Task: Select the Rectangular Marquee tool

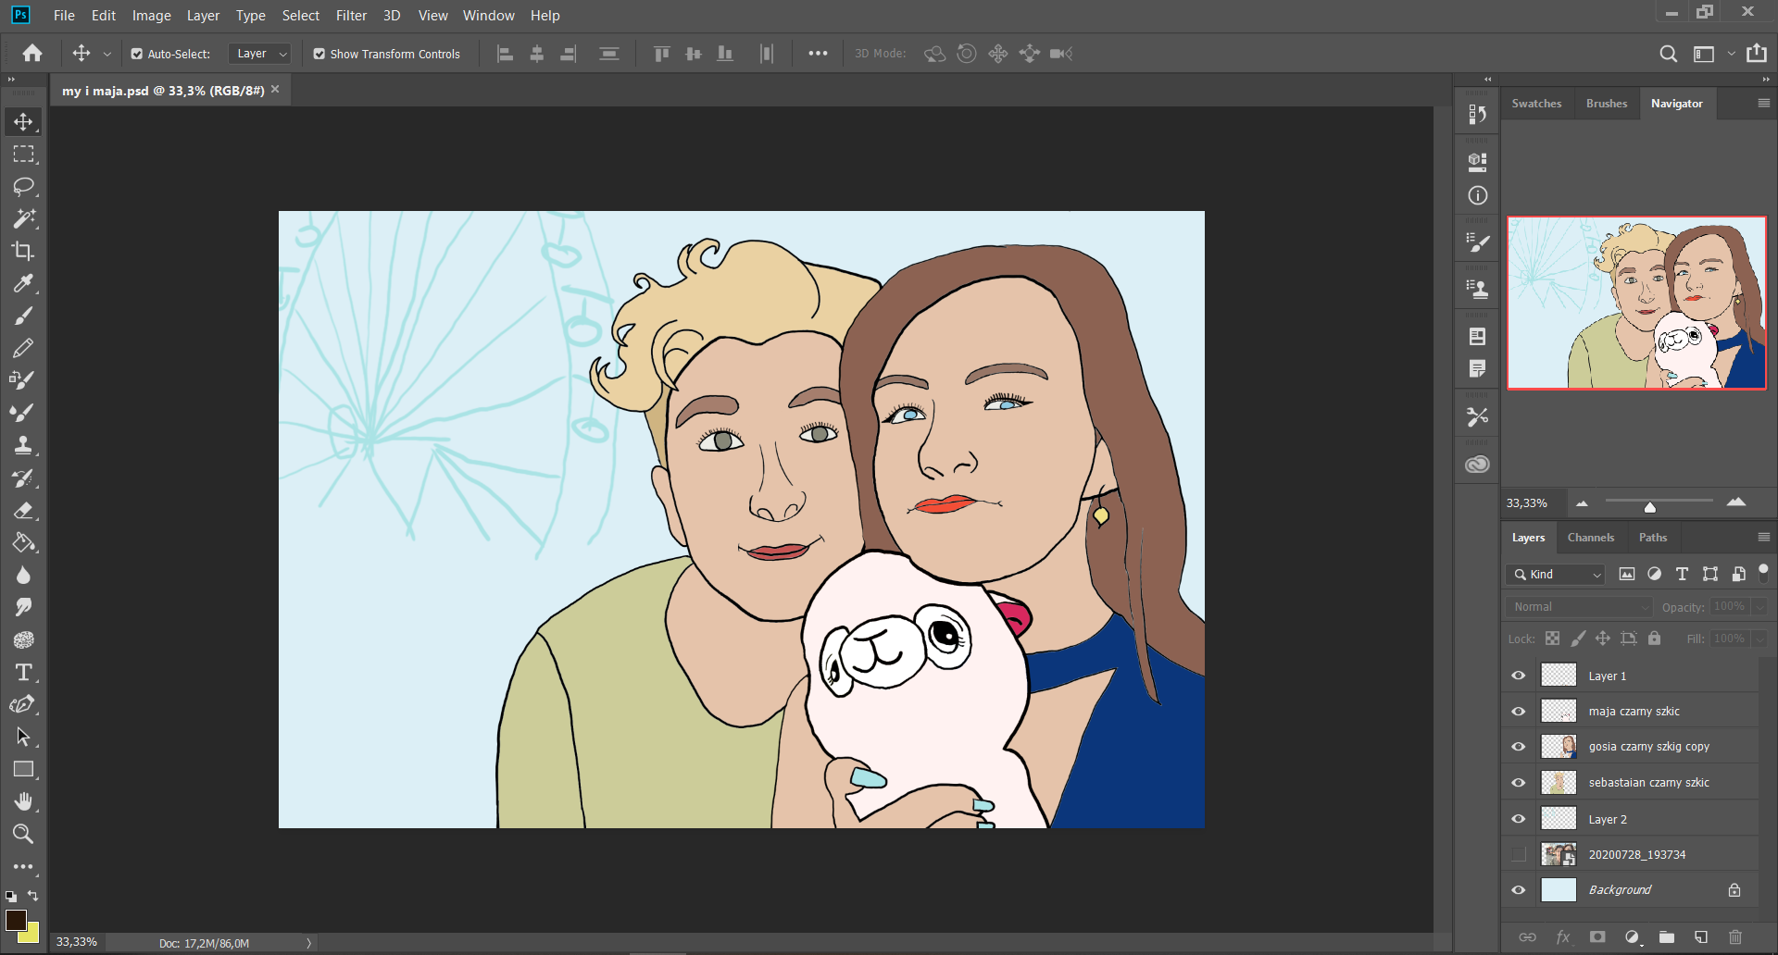Action: pos(23,154)
